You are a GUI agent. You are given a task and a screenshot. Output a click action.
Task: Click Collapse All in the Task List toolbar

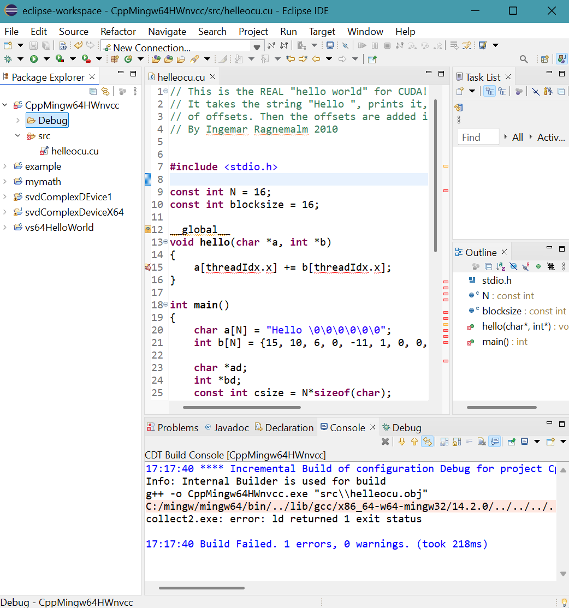[561, 92]
